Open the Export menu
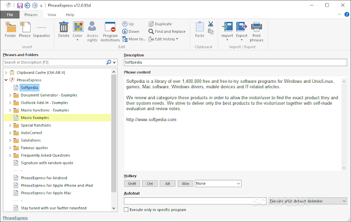This screenshot has width=351, height=222. 241,31
